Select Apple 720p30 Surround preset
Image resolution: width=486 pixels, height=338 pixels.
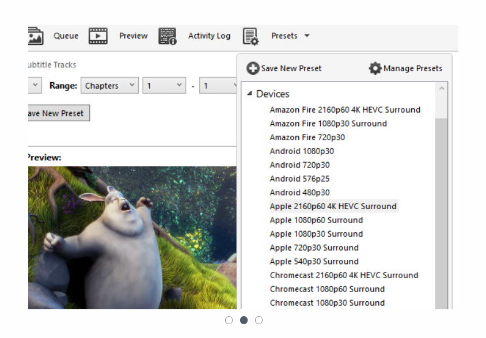314,248
